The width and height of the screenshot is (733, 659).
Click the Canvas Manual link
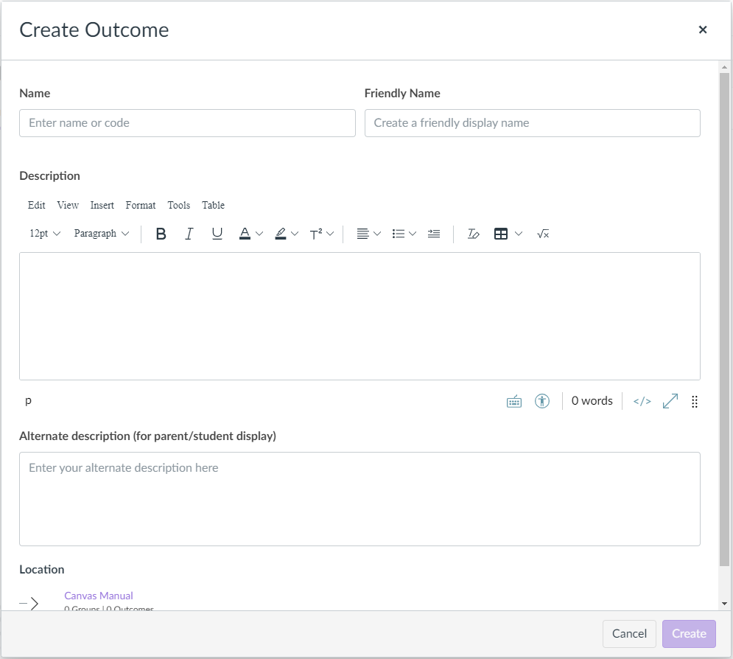click(99, 596)
